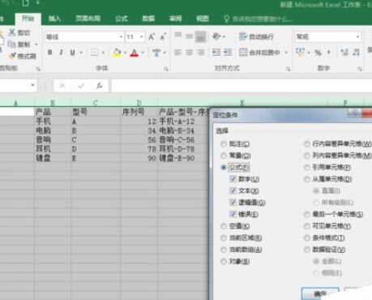This screenshot has width=372, height=300.
Task: Expand the font name dropdown
Action: point(121,36)
